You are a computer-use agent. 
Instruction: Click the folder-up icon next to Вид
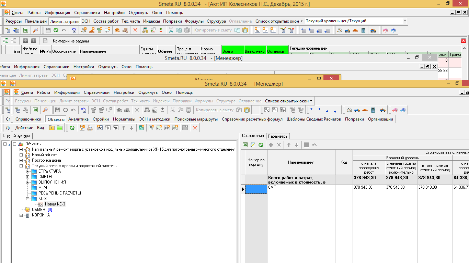tap(52, 128)
